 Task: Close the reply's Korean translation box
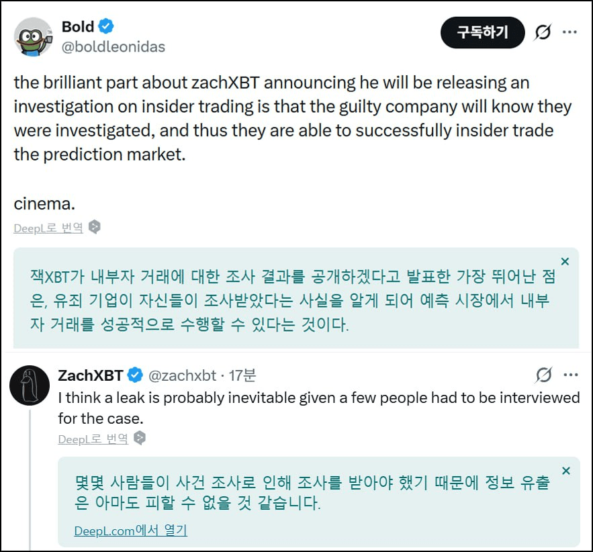tap(565, 471)
